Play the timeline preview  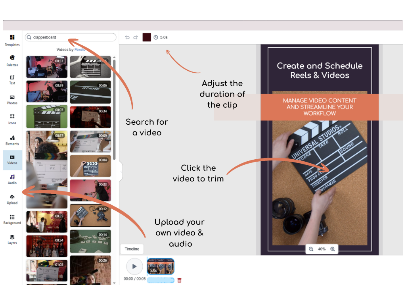tap(134, 266)
